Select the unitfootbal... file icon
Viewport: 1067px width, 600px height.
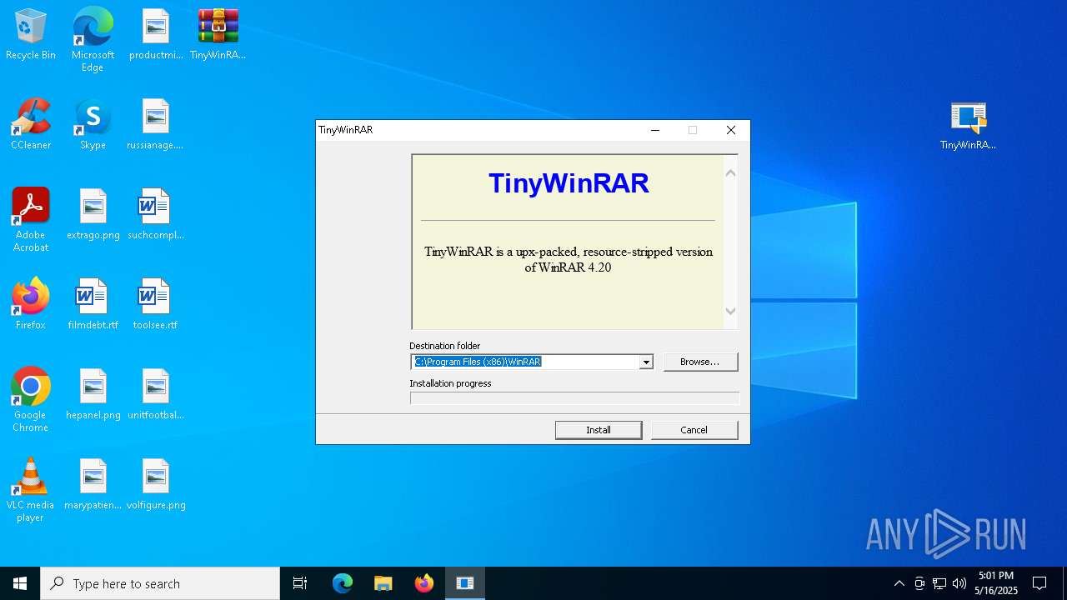[x=156, y=394]
